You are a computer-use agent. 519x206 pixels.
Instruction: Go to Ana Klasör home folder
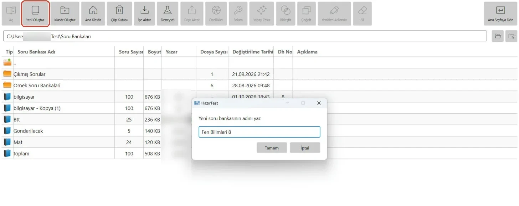[93, 14]
